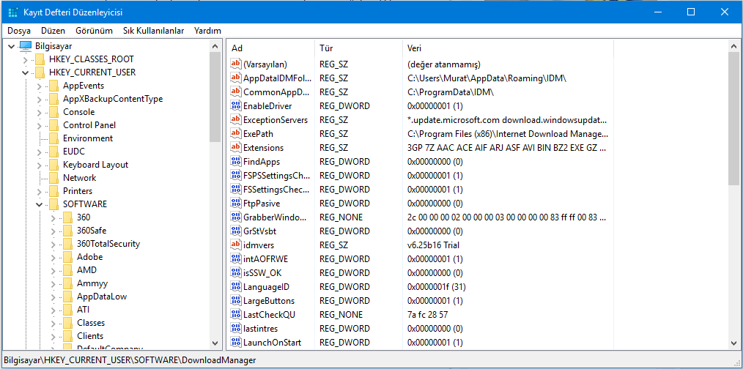Open the Yardım menu
The image size is (743, 369).
click(x=207, y=31)
